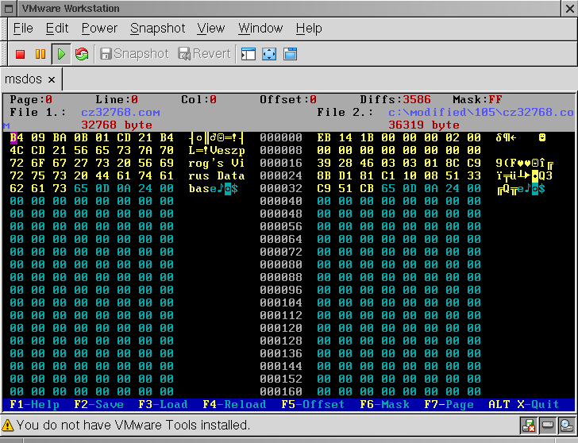578x443 pixels.
Task: Click offset label 000096
Action: pyautogui.click(x=281, y=290)
